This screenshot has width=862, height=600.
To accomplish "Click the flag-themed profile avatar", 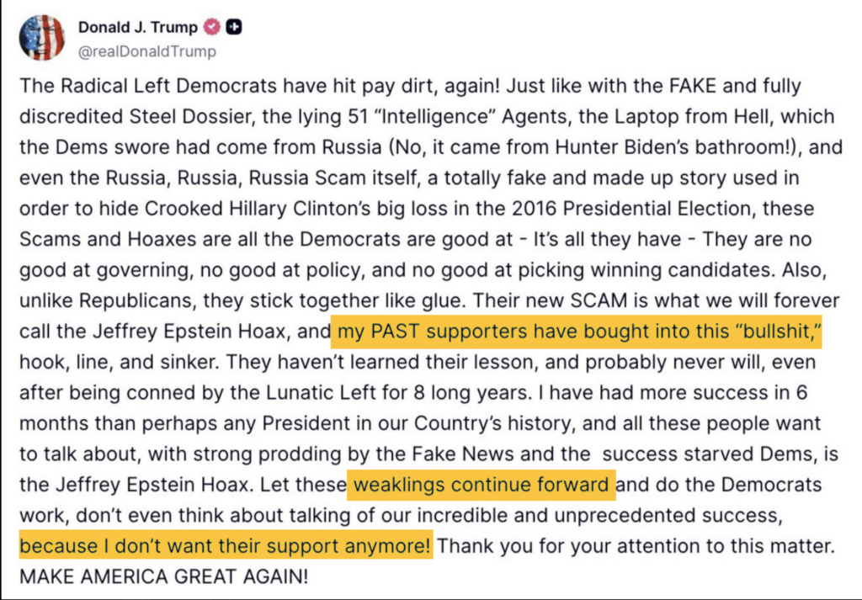I will (x=42, y=38).
